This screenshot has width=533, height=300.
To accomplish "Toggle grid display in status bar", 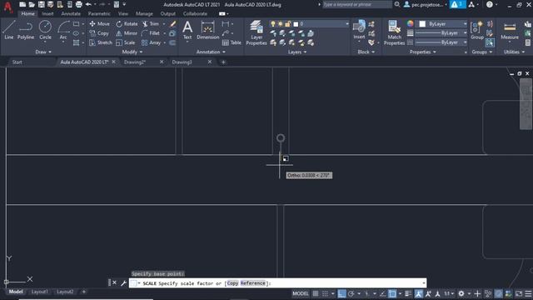I will pyautogui.click(x=316, y=293).
